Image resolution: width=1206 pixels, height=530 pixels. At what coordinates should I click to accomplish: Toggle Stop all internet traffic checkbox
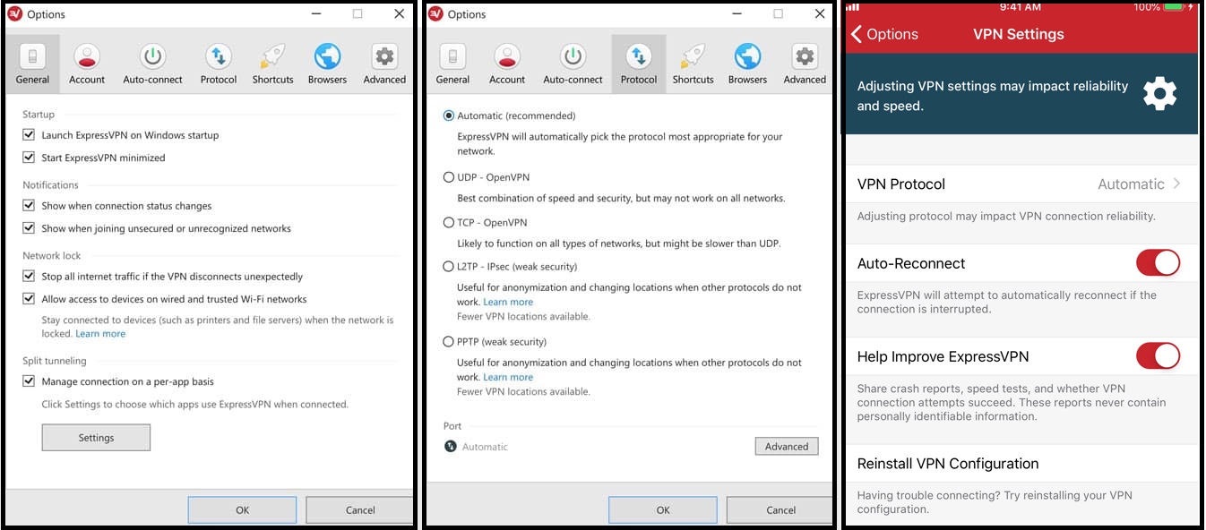pos(30,277)
